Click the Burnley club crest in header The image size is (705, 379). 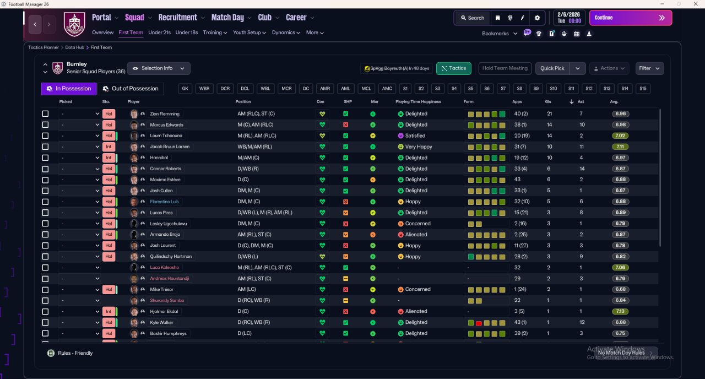74,24
